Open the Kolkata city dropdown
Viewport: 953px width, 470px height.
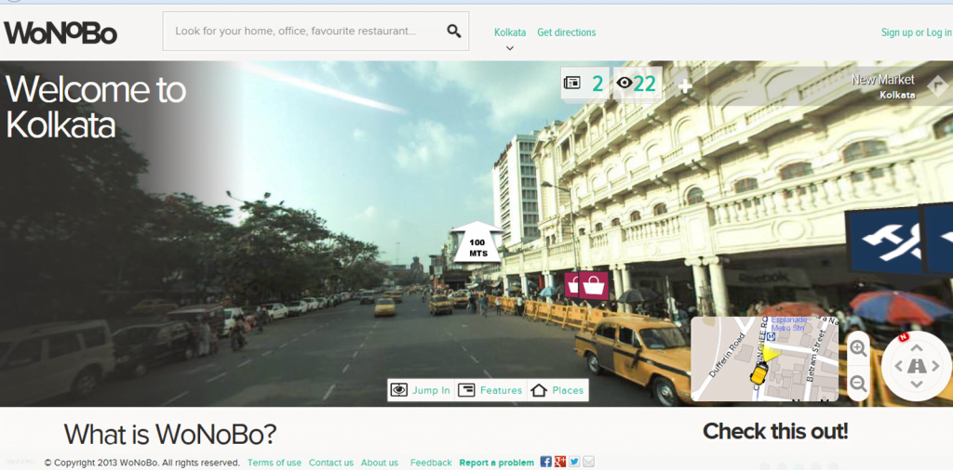click(x=510, y=33)
